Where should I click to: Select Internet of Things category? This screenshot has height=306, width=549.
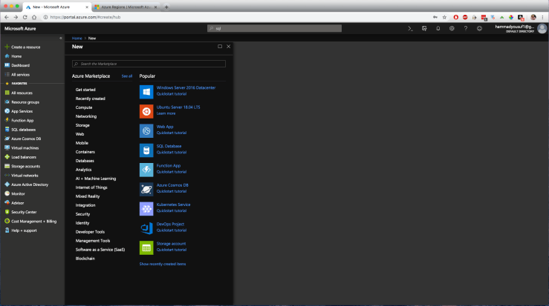91,187
